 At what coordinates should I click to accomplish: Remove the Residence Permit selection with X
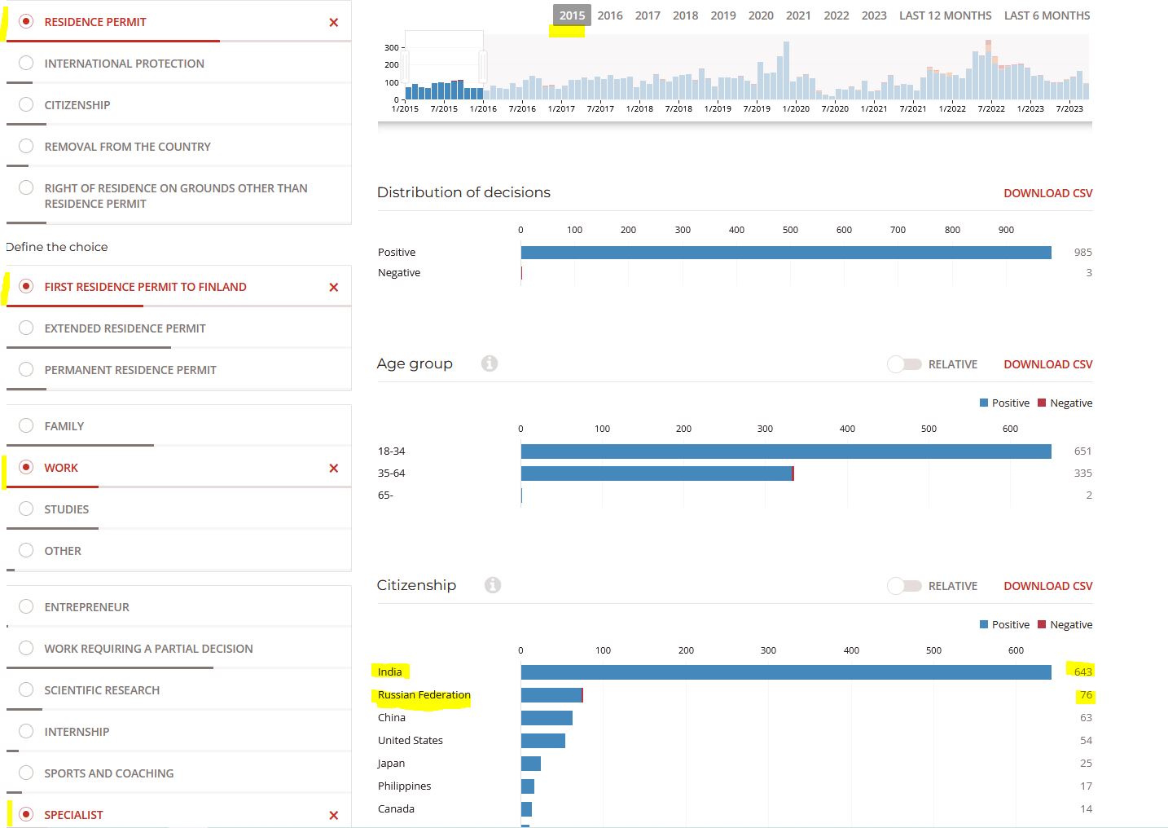click(333, 23)
